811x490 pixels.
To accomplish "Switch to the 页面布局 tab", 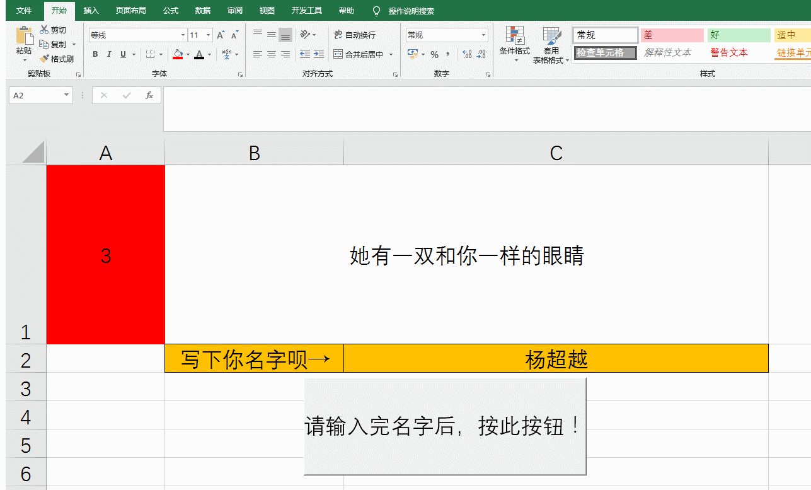I will [131, 11].
